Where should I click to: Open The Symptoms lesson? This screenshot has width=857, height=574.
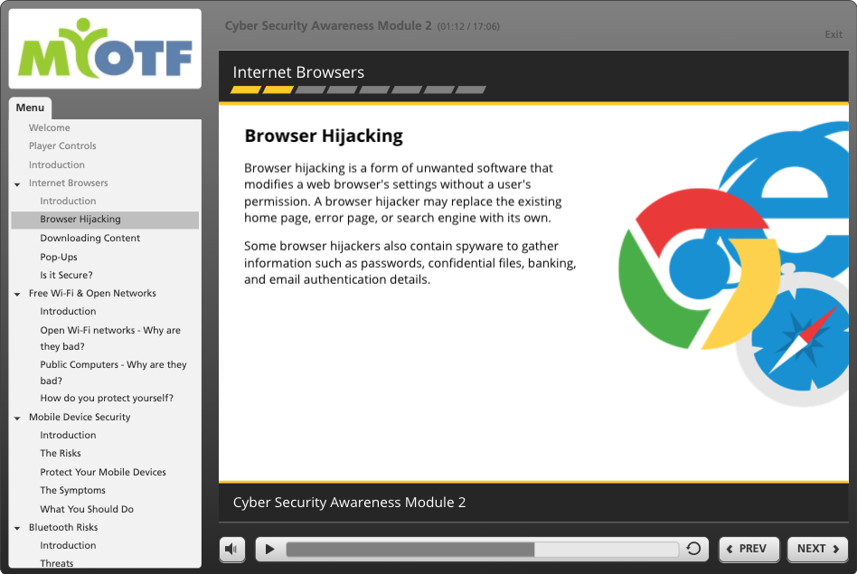point(72,490)
